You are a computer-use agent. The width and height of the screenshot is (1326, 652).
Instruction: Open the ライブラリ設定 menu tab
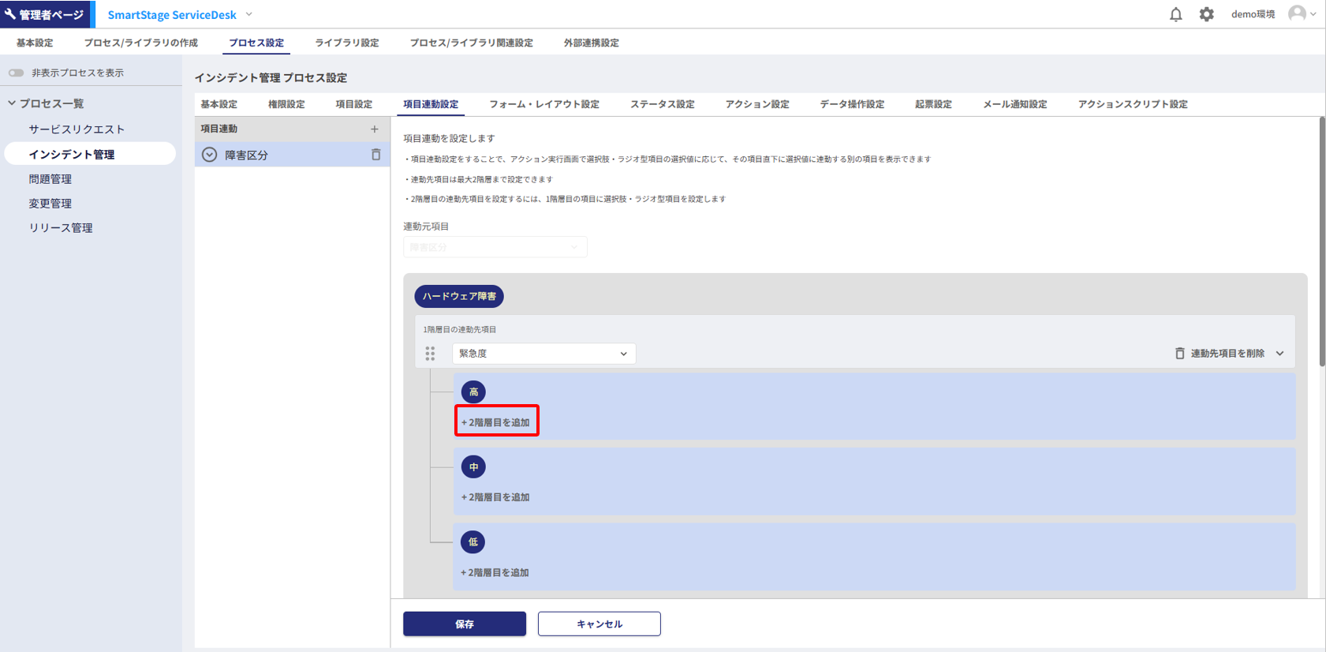point(346,43)
